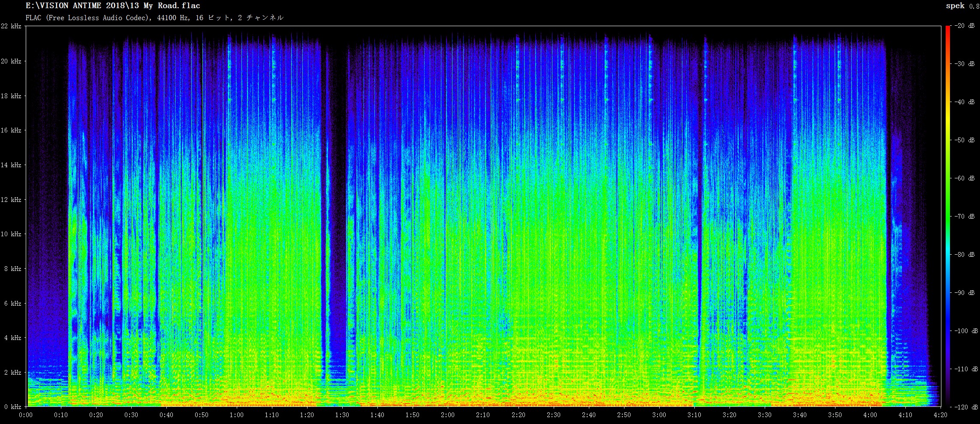
Task: Click the "-120 dB" scale label
Action: tap(967, 407)
